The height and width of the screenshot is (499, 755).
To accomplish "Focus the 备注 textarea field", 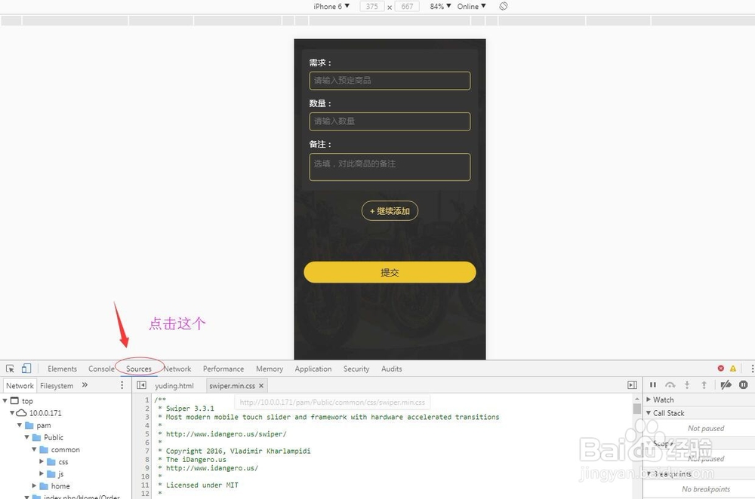I will (x=390, y=167).
